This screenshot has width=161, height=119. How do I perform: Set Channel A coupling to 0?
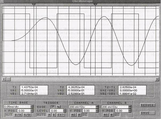[x=79, y=115]
